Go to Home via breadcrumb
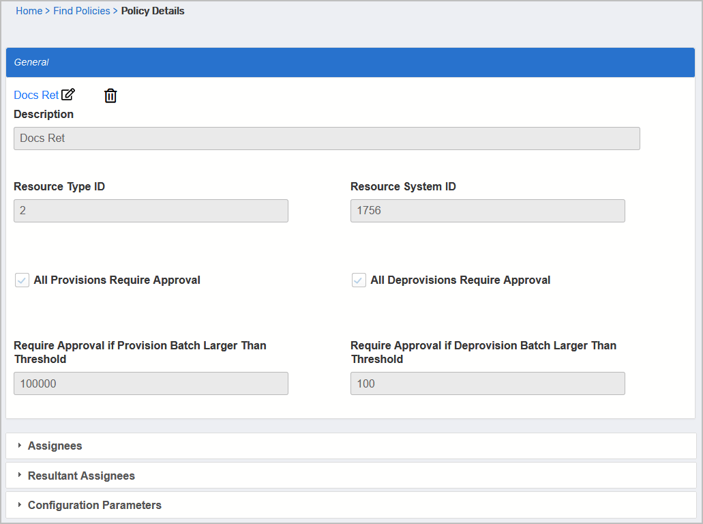Image resolution: width=703 pixels, height=524 pixels. coord(29,11)
